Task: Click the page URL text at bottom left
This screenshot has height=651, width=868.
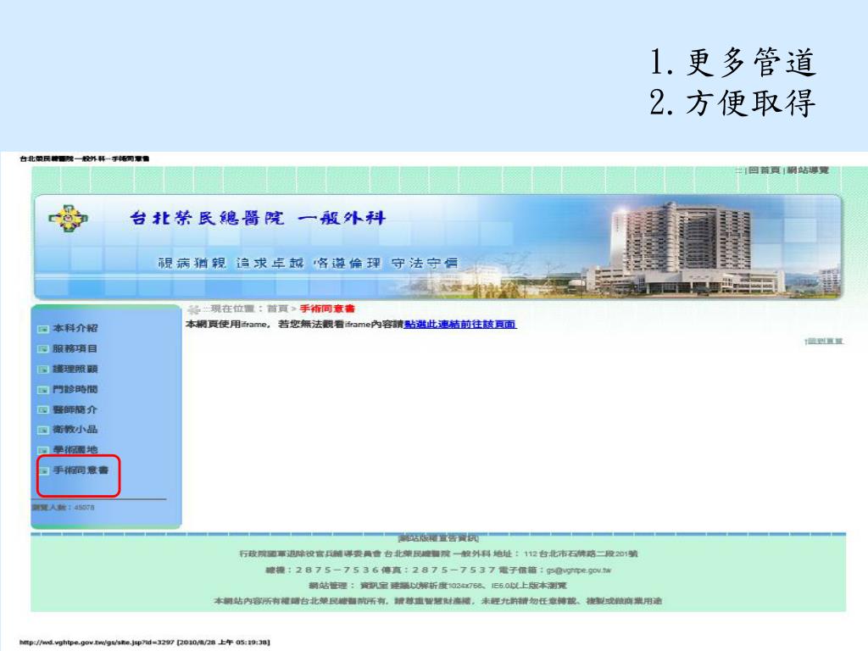Action: click(x=144, y=643)
